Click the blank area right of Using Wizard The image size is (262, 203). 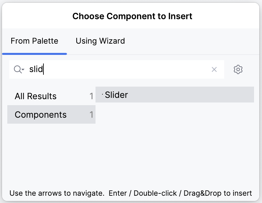192,41
